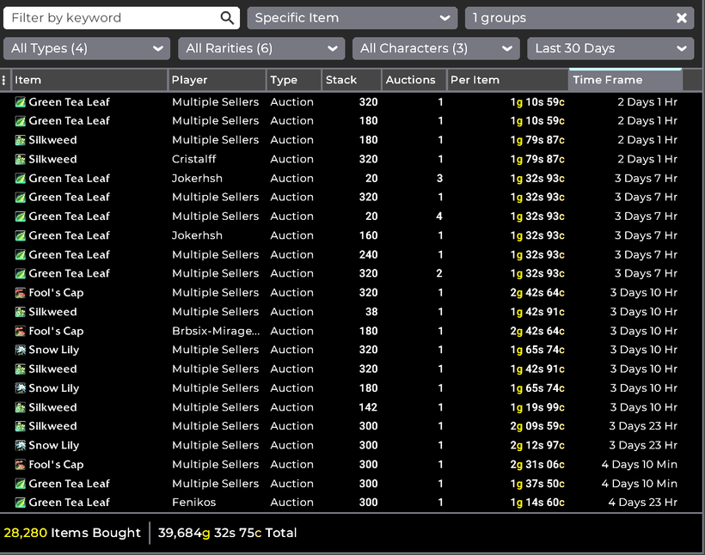The image size is (705, 555).
Task: Sort by the Per Item column header
Action: 506,80
